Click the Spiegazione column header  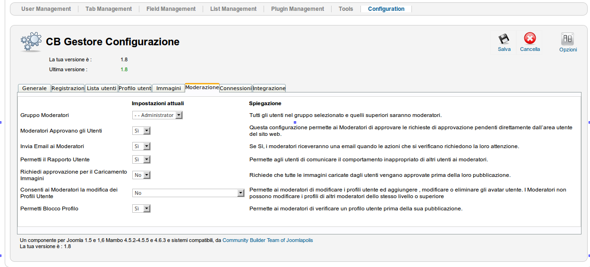pyautogui.click(x=265, y=103)
